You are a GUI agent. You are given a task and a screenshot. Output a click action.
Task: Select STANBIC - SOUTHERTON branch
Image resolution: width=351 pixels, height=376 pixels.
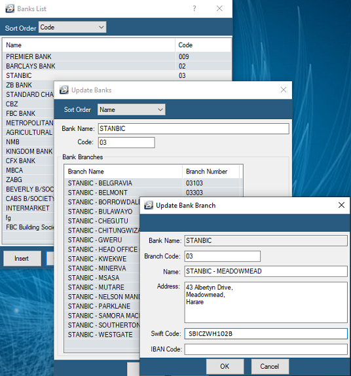(x=102, y=325)
